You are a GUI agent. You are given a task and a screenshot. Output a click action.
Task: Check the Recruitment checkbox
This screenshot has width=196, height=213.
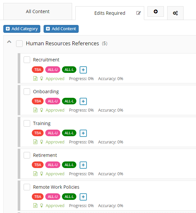coord(27,60)
